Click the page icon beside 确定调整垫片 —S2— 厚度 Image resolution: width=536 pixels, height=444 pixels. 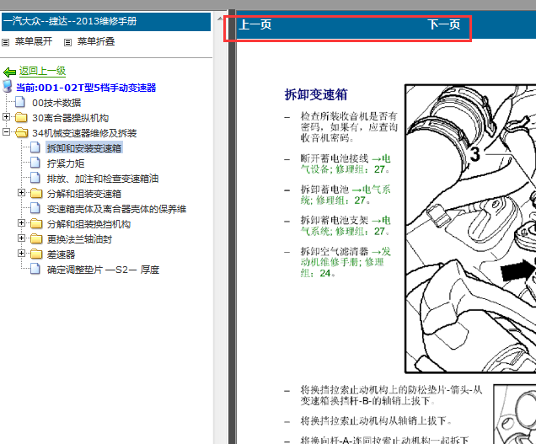[x=35, y=269]
